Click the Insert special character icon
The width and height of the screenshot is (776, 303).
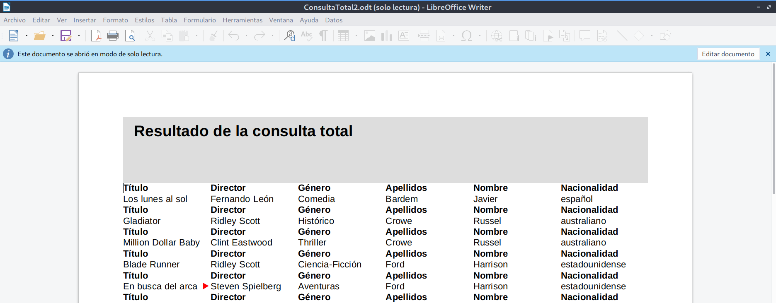467,36
